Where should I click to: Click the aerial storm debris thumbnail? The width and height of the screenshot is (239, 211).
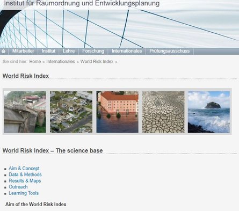coord(71,112)
